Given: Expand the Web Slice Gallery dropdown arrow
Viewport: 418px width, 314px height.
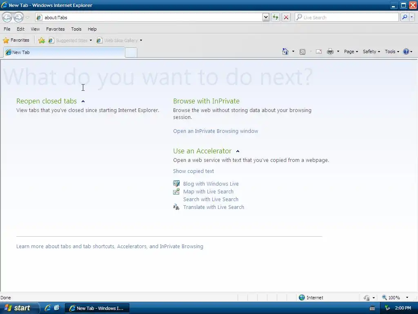Looking at the screenshot, I should [141, 40].
